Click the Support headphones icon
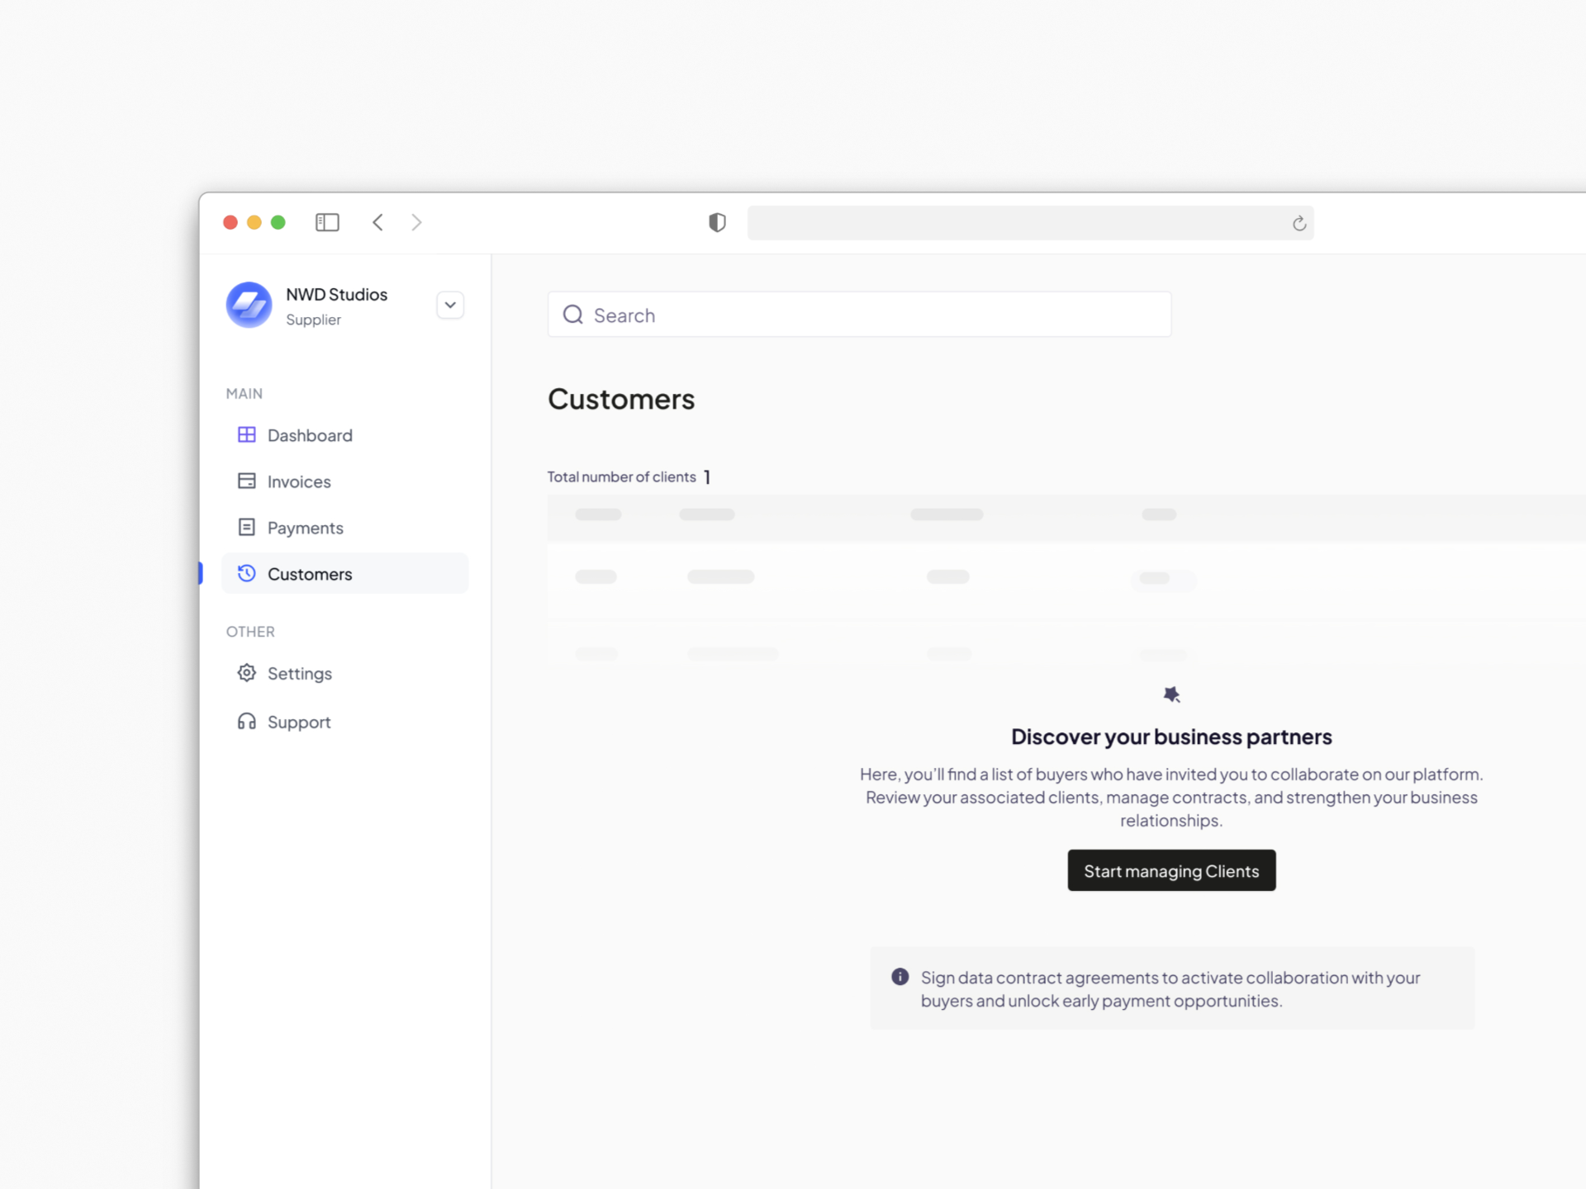 pos(246,721)
